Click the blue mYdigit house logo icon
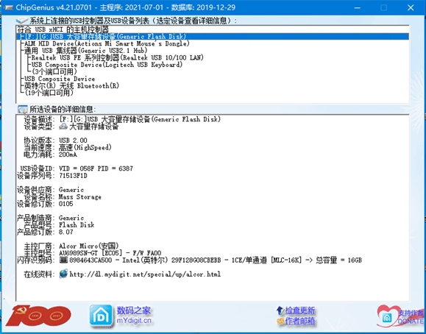The image size is (426, 334). point(101,316)
